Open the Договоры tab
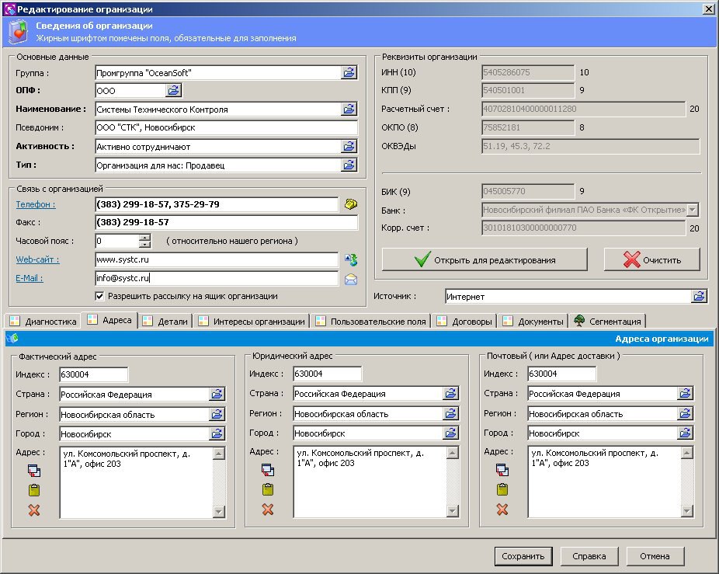The width and height of the screenshot is (719, 574). tap(464, 321)
